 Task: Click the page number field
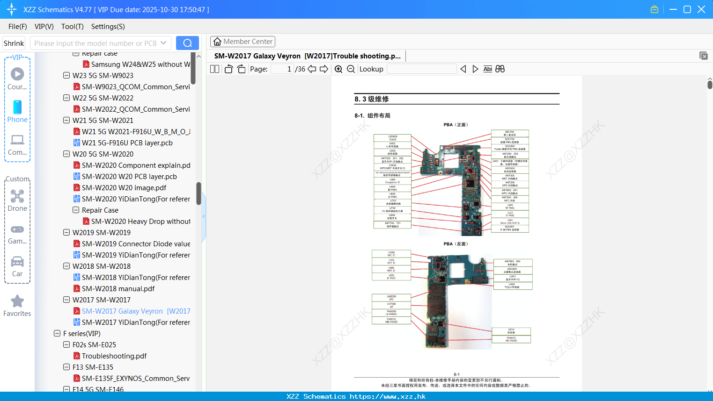point(283,69)
